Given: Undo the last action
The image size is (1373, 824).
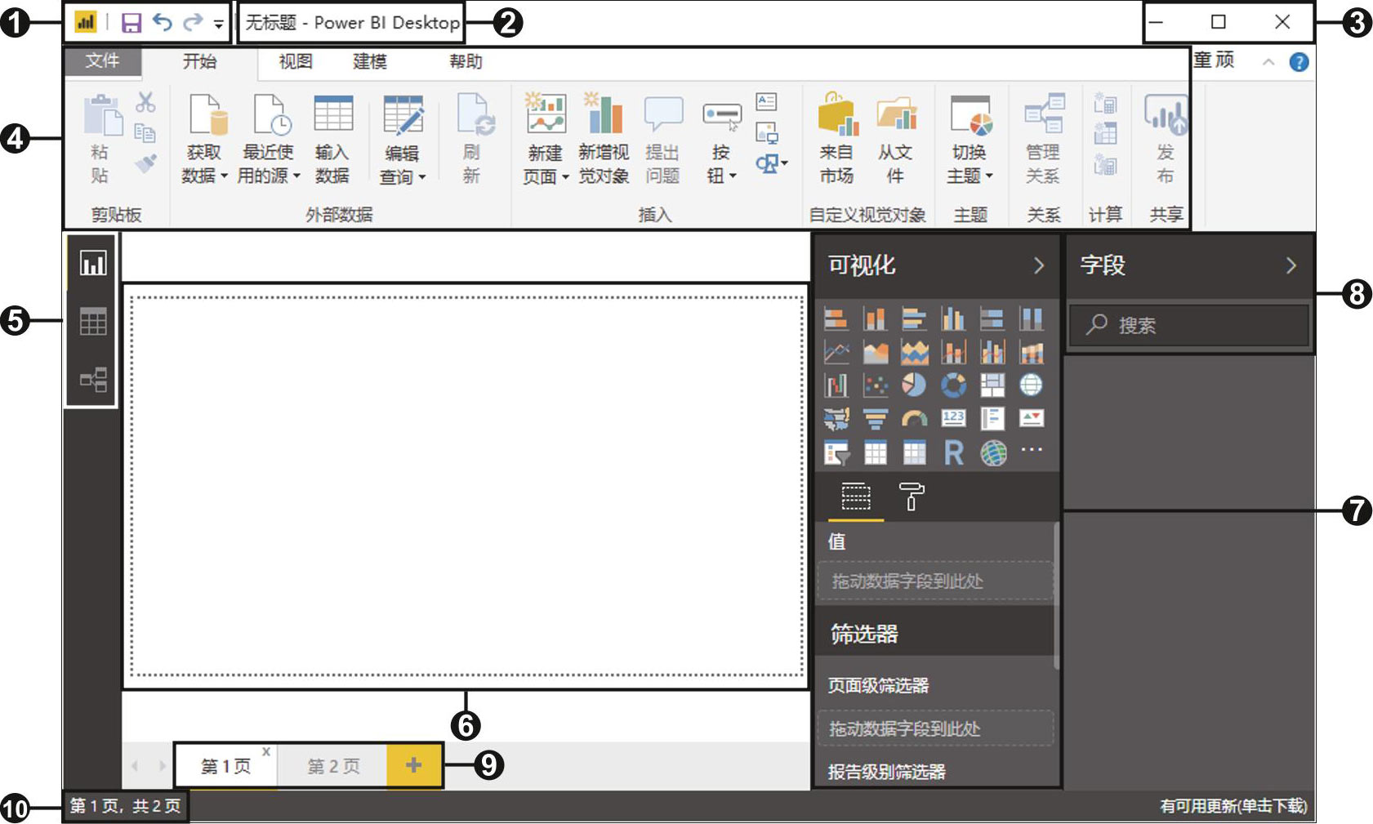Looking at the screenshot, I should click(163, 22).
